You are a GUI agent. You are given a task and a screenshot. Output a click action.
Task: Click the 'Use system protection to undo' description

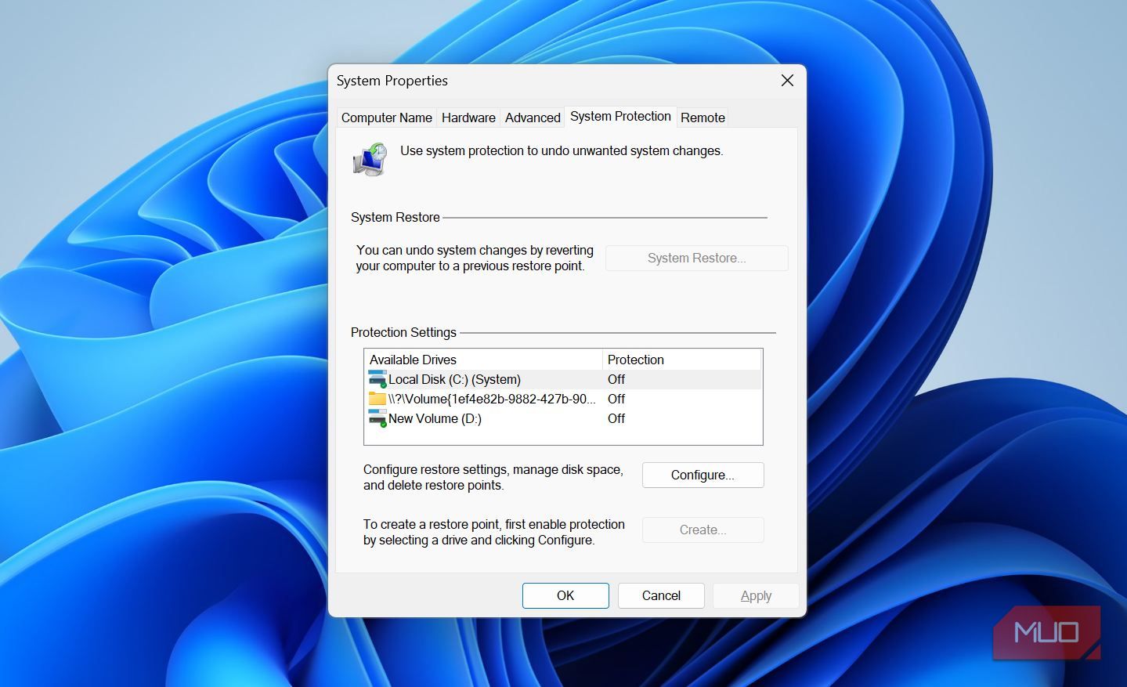[562, 150]
